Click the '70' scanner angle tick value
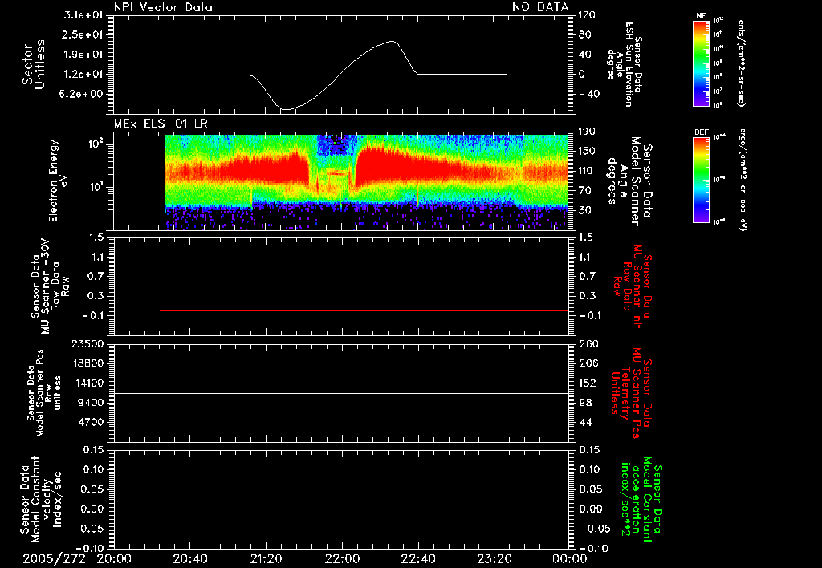 pyautogui.click(x=585, y=191)
